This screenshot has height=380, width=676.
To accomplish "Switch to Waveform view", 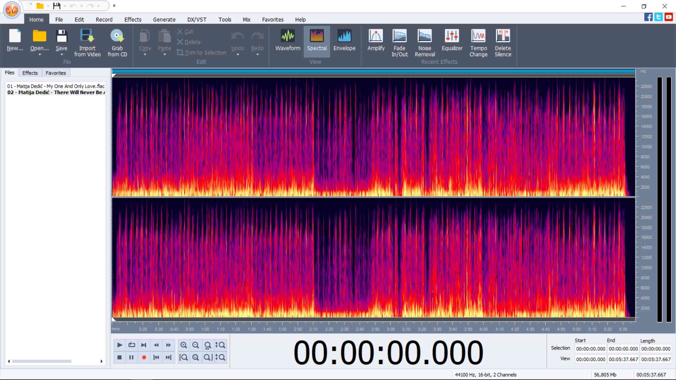I will (x=287, y=40).
